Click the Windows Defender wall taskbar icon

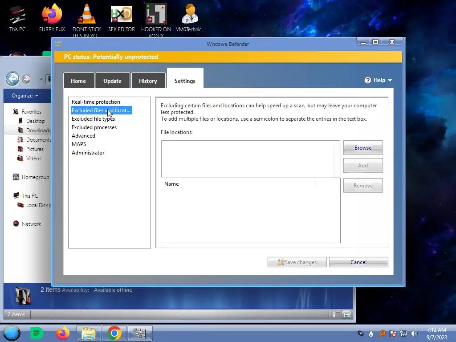pos(140,333)
